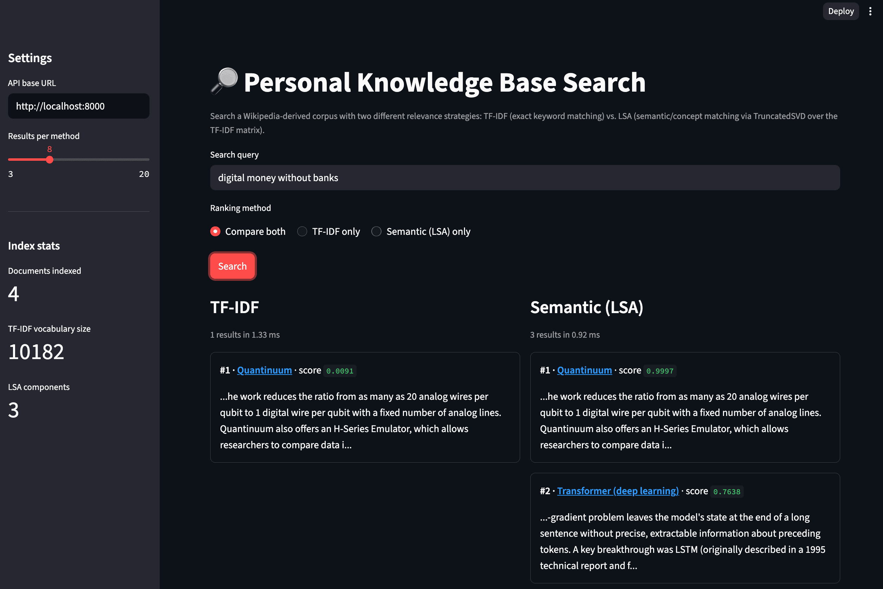The height and width of the screenshot is (589, 883).
Task: Click the Index stats heading
Action: [x=34, y=246]
